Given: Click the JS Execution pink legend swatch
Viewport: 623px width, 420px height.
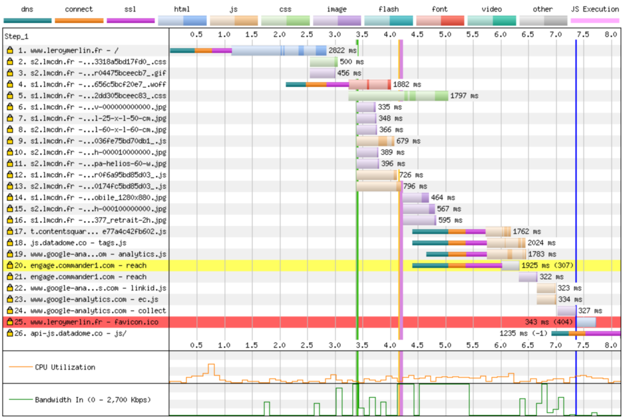Looking at the screenshot, I should pyautogui.click(x=594, y=20).
